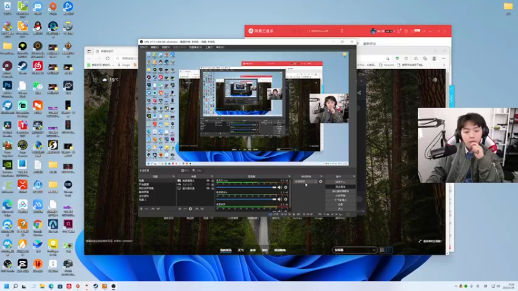This screenshot has width=518, height=291.
Task: Open Windows Start button on taskbar
Action: [x=6, y=286]
